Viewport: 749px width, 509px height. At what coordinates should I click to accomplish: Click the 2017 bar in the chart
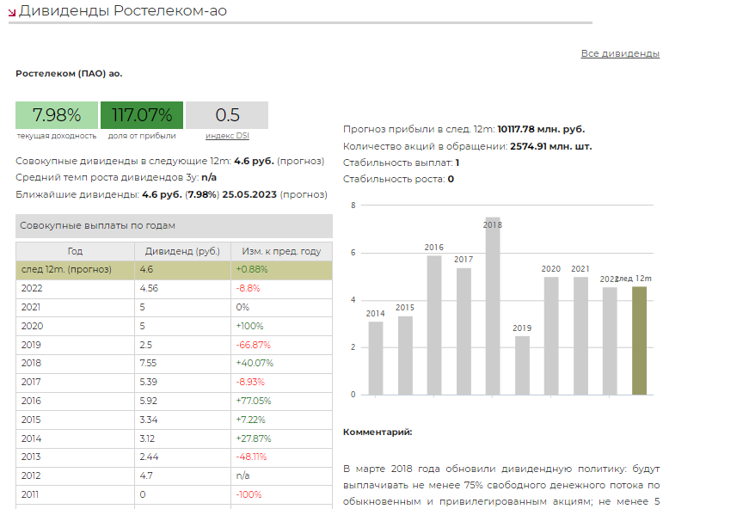pyautogui.click(x=464, y=331)
